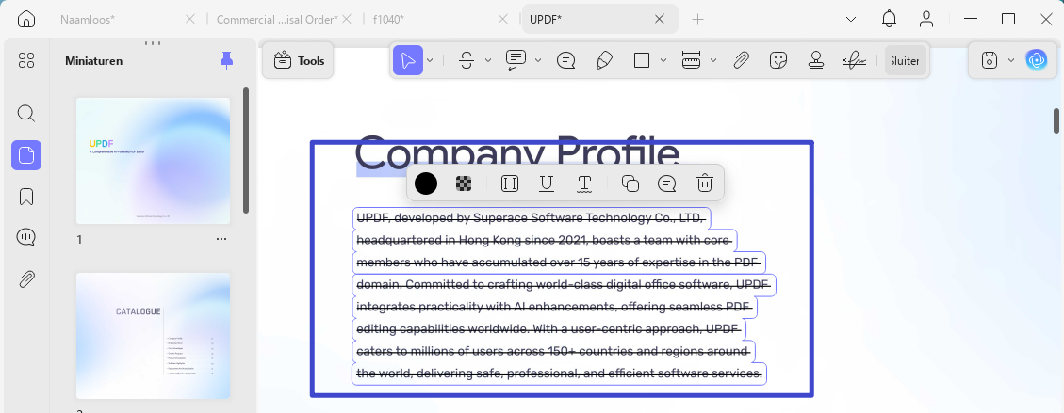The width and height of the screenshot is (1064, 413).
Task: Choose the stamp tool
Action: tap(815, 61)
